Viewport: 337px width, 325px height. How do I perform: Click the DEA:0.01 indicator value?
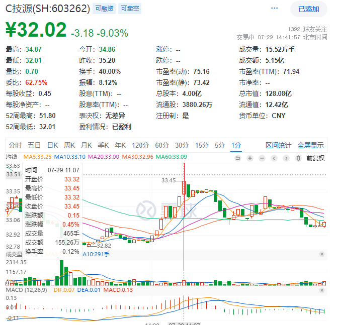(x=89, y=290)
